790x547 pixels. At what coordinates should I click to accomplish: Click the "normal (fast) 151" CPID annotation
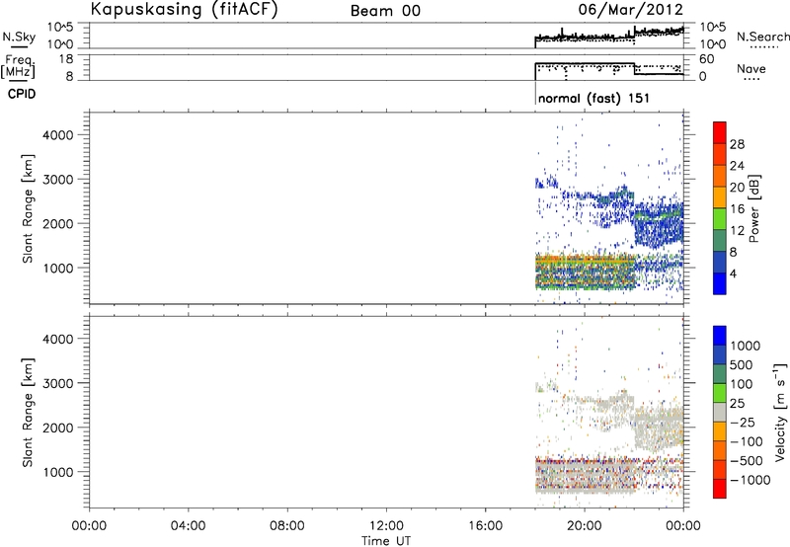pos(593,98)
